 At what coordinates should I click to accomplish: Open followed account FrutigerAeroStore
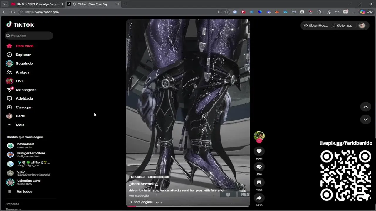[x=26, y=154]
